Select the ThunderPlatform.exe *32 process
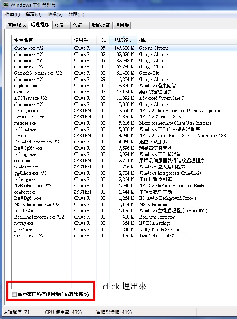Viewport: 237px width, 319px height. tap(124, 142)
